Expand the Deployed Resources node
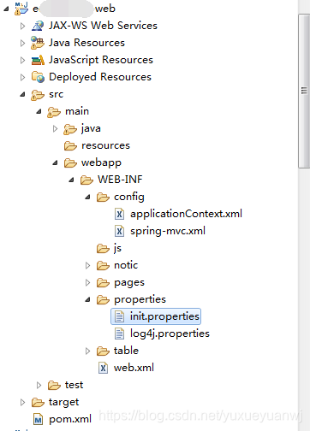310x431 pixels. (22, 77)
